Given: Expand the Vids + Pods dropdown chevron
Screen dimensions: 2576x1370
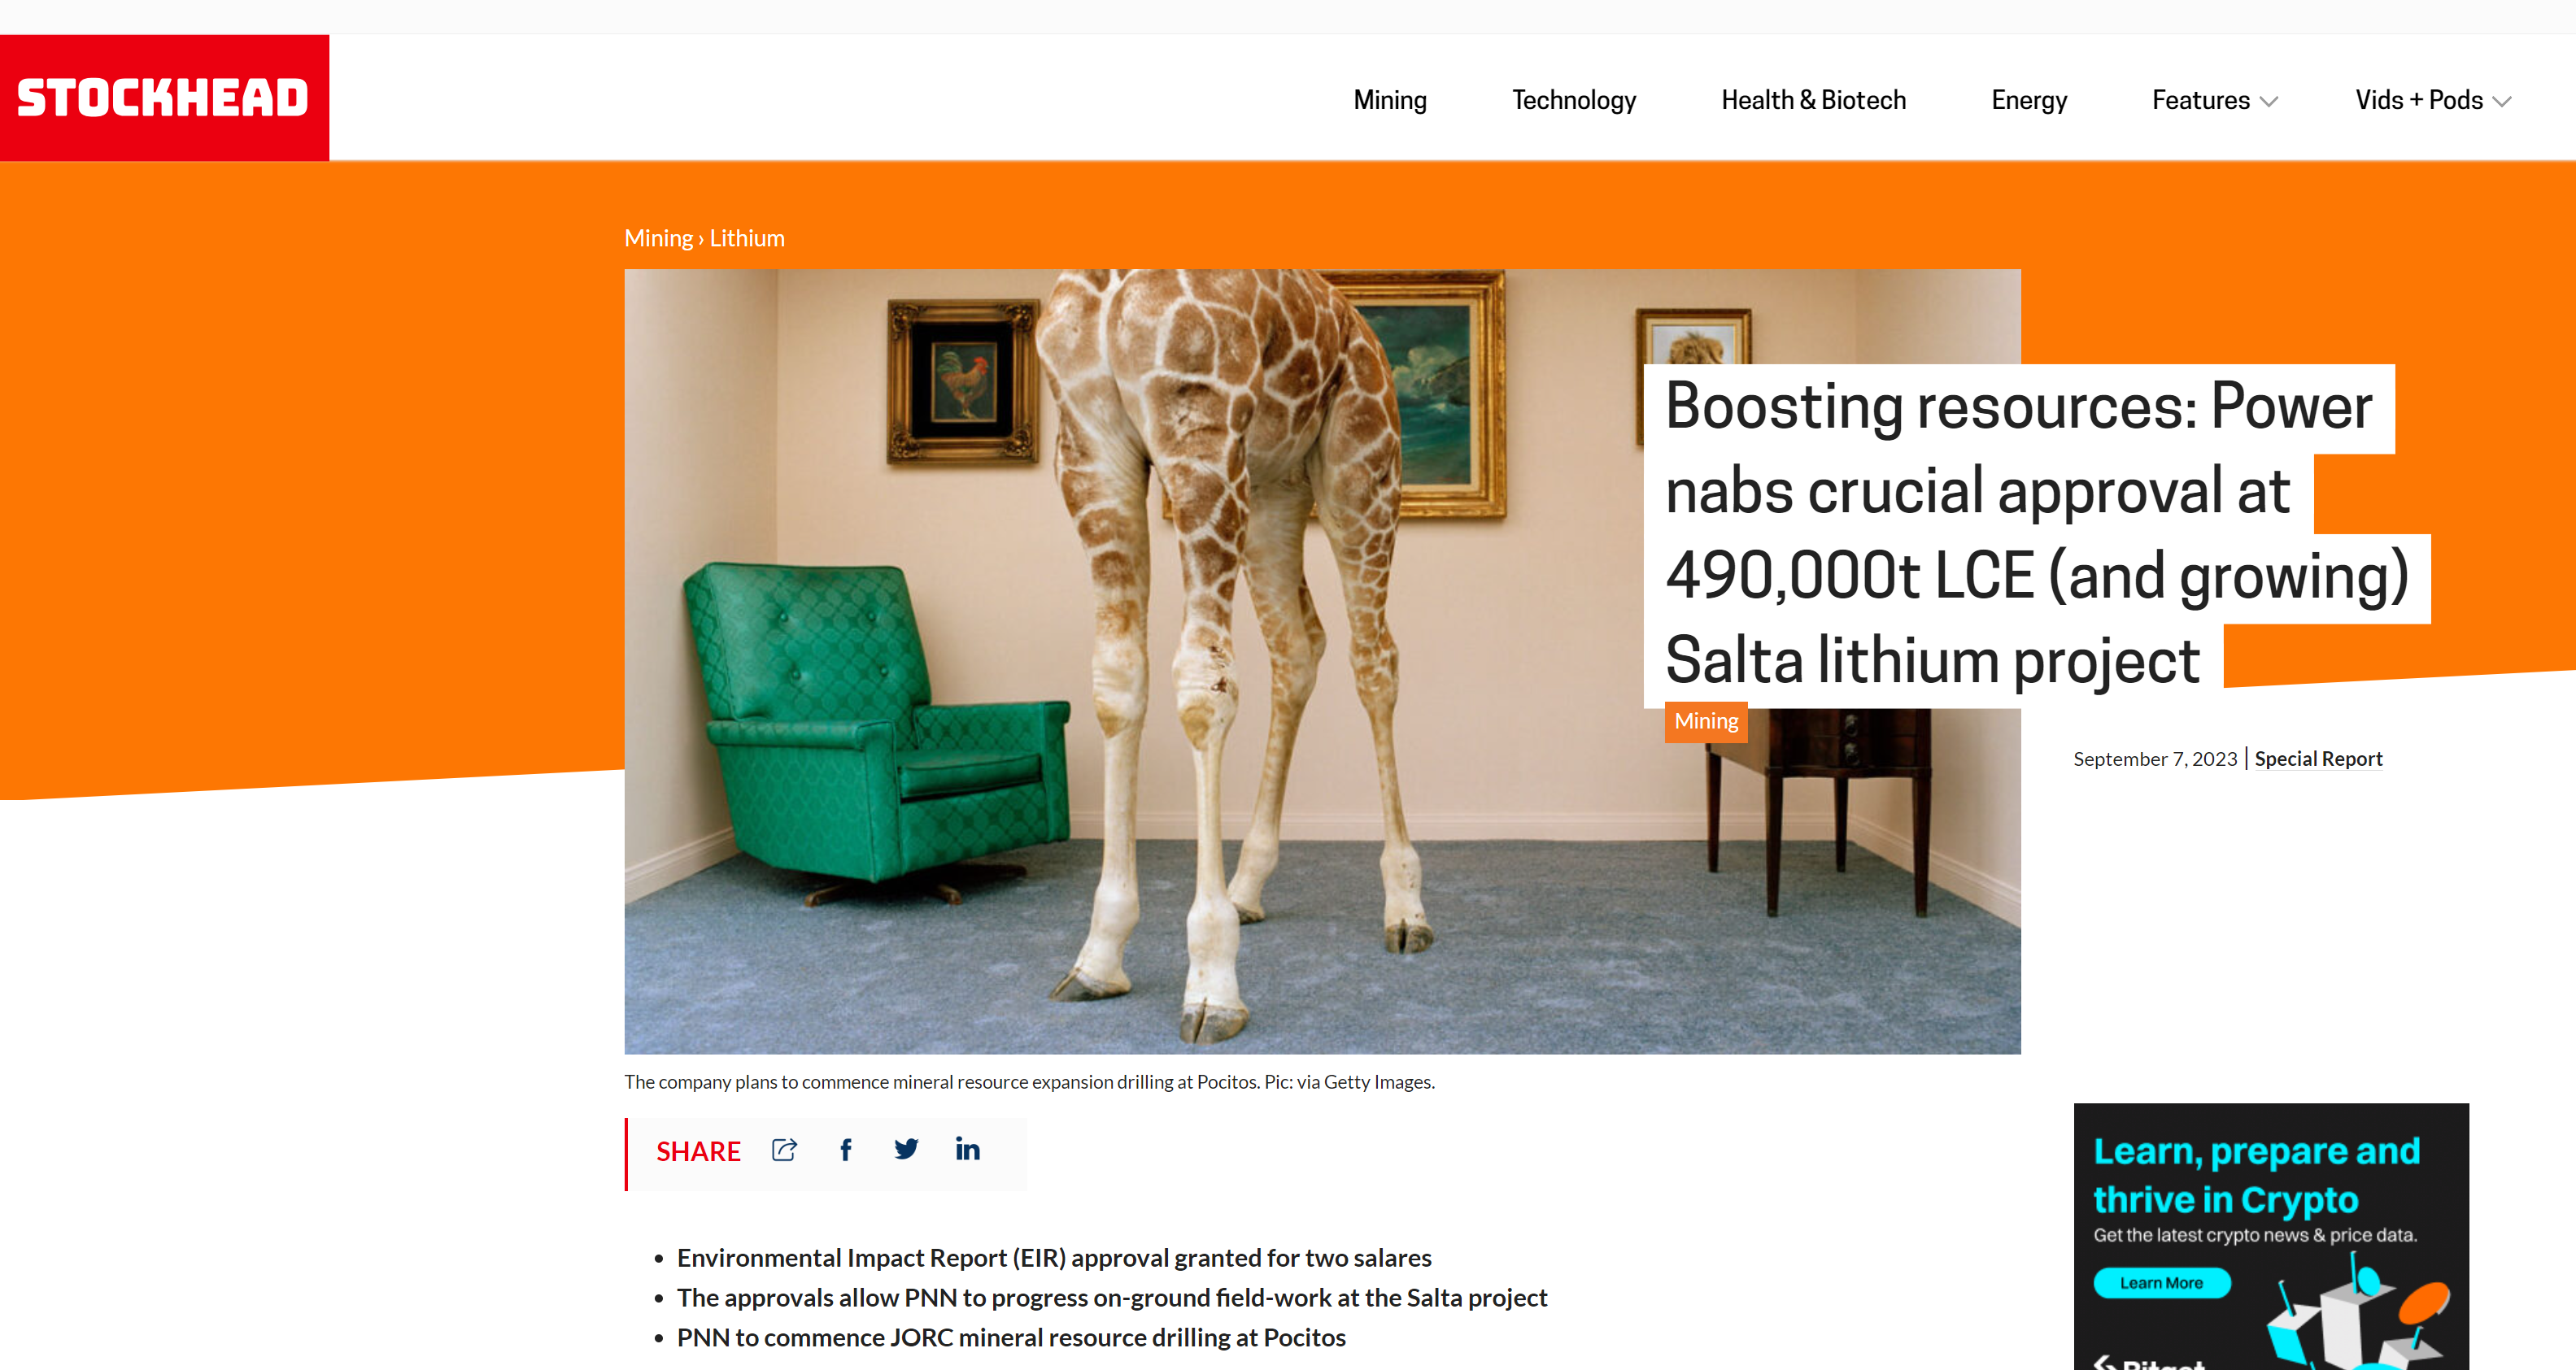Looking at the screenshot, I should (2502, 102).
